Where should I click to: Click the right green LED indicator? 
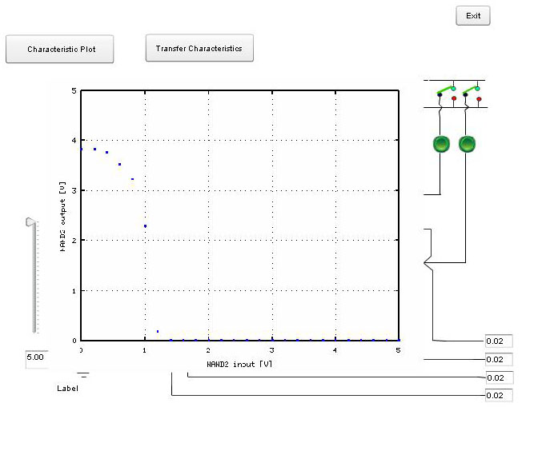pos(467,145)
